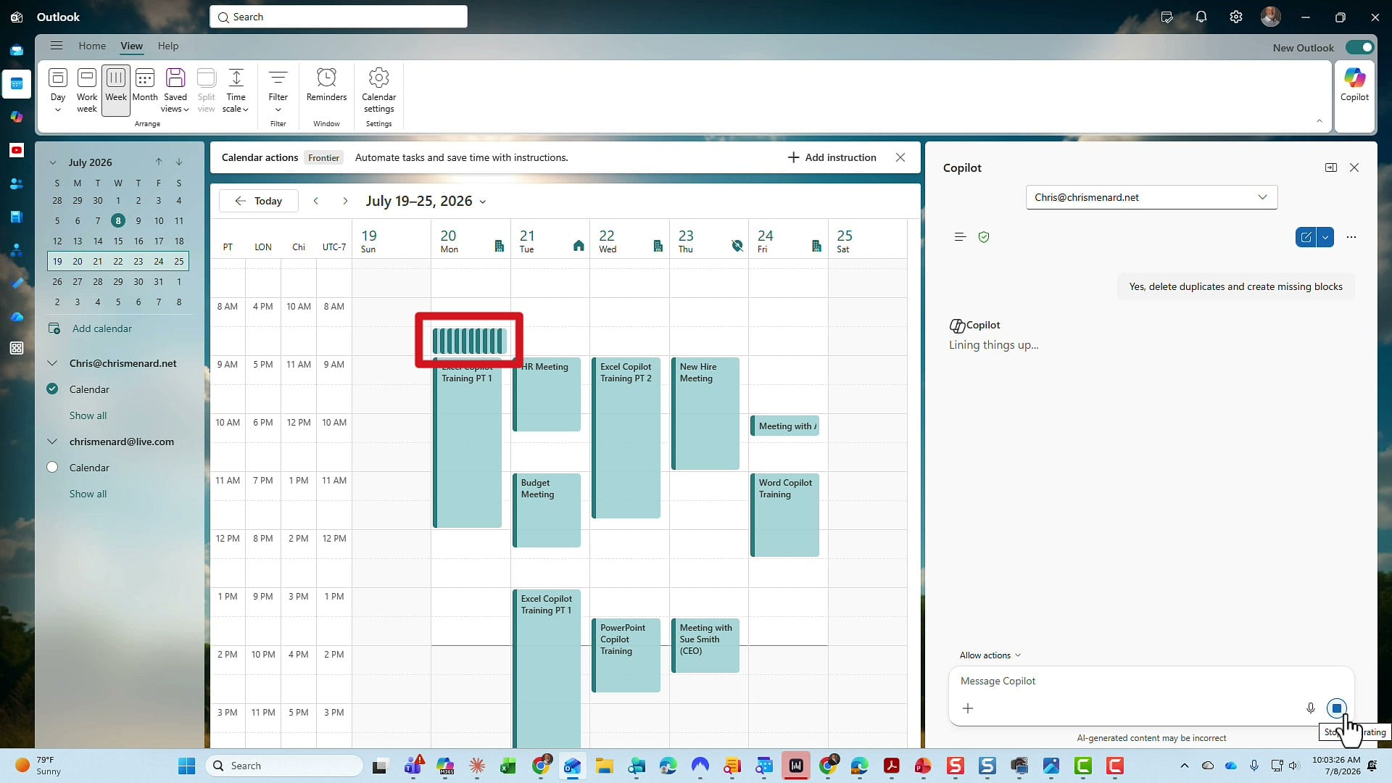Select Month calendar view

coord(145,90)
